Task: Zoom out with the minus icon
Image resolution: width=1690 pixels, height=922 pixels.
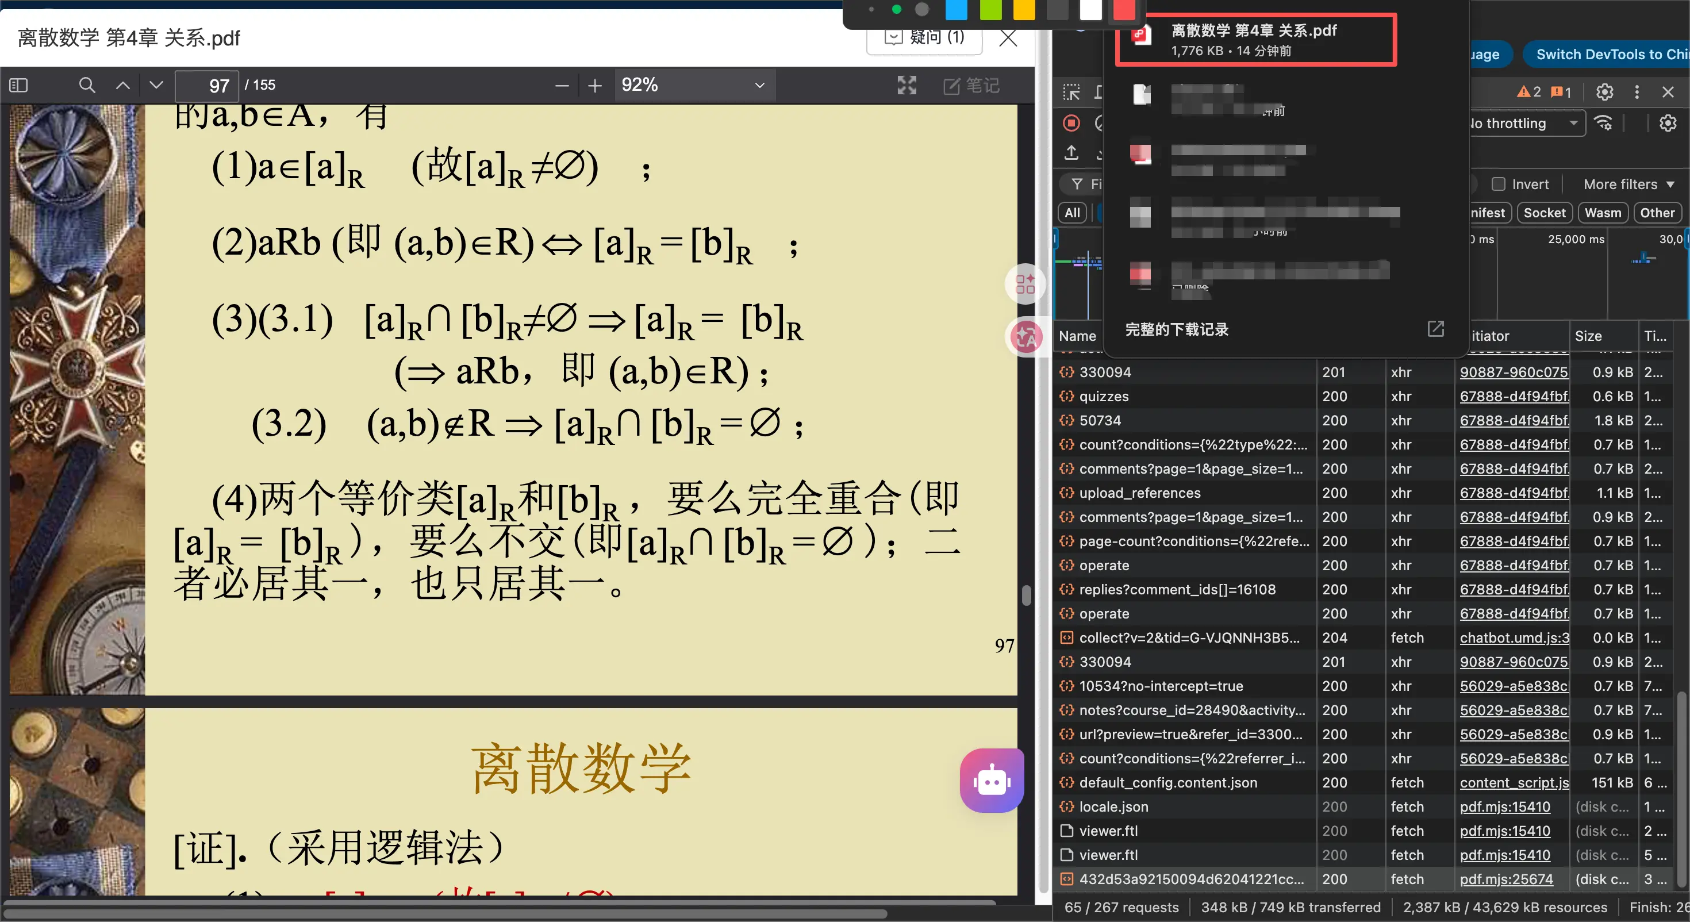Action: pyautogui.click(x=562, y=85)
